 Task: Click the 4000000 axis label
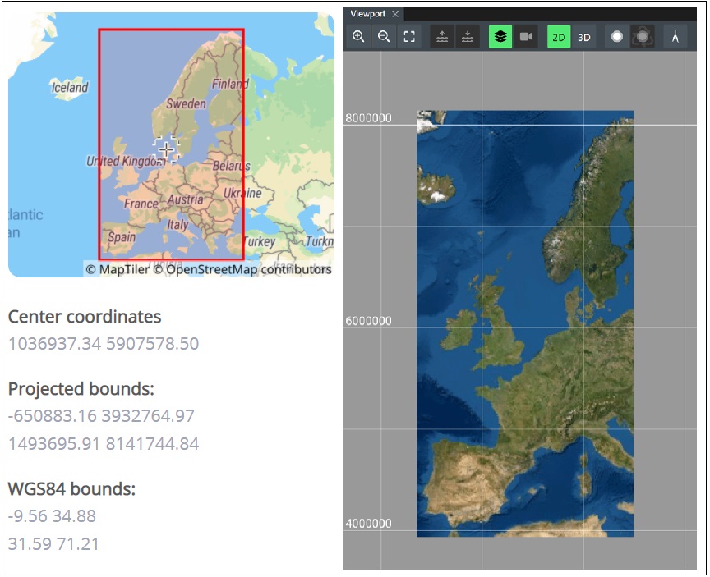[x=369, y=523]
